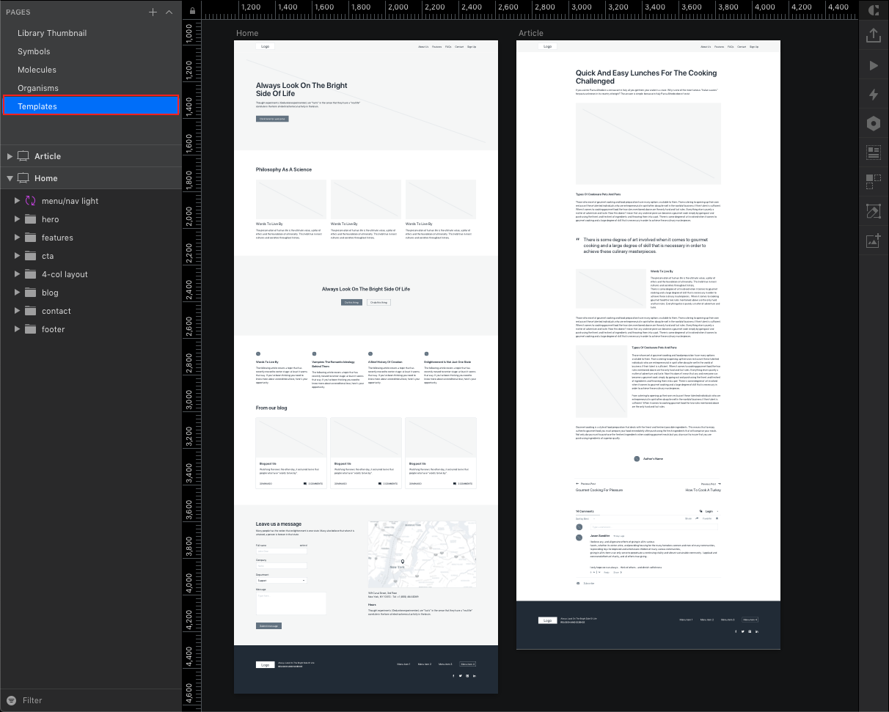
Task: Click the folder icon of contact group
Action: click(30, 311)
